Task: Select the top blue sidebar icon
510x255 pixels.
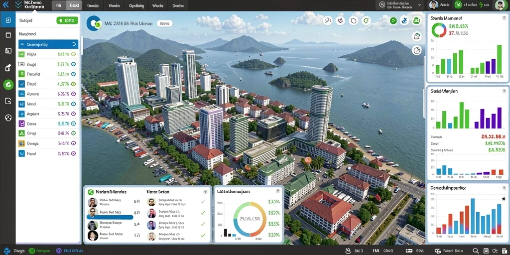Action: tap(8, 20)
